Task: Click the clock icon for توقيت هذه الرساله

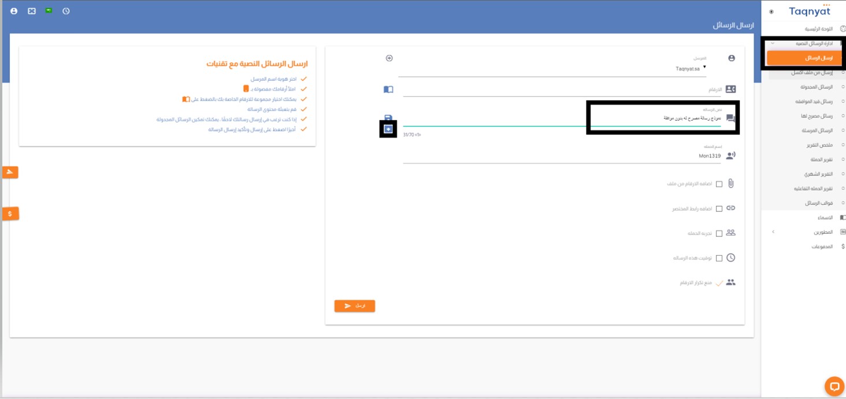Action: [x=730, y=258]
